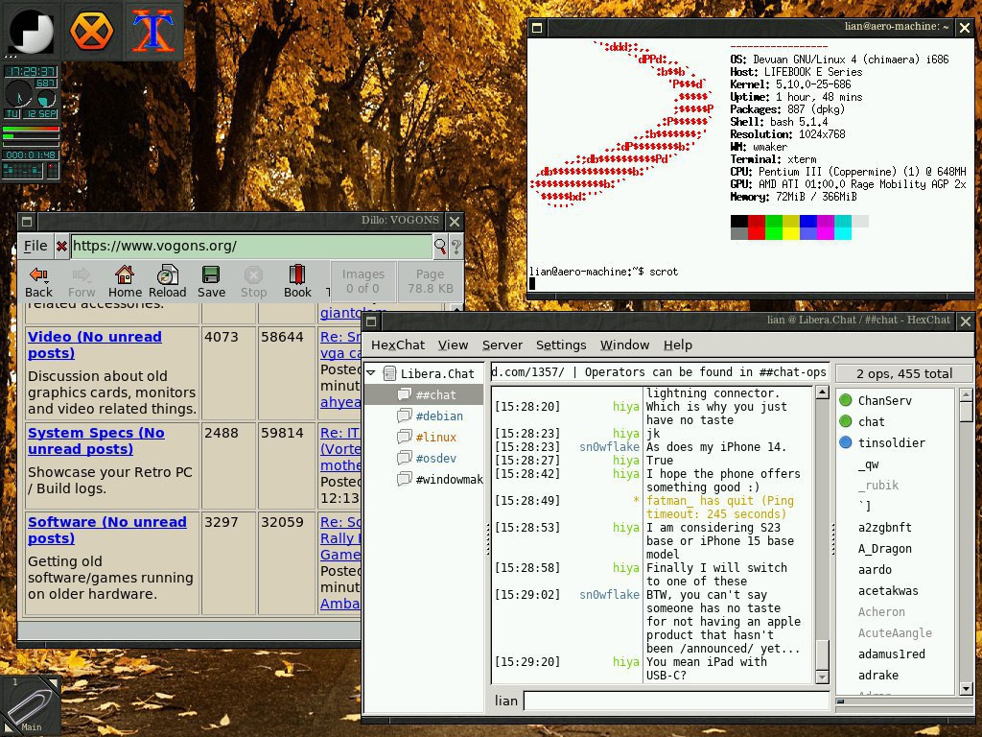Select user adamus1red in the user list
This screenshot has height=737, width=982.
pos(891,654)
